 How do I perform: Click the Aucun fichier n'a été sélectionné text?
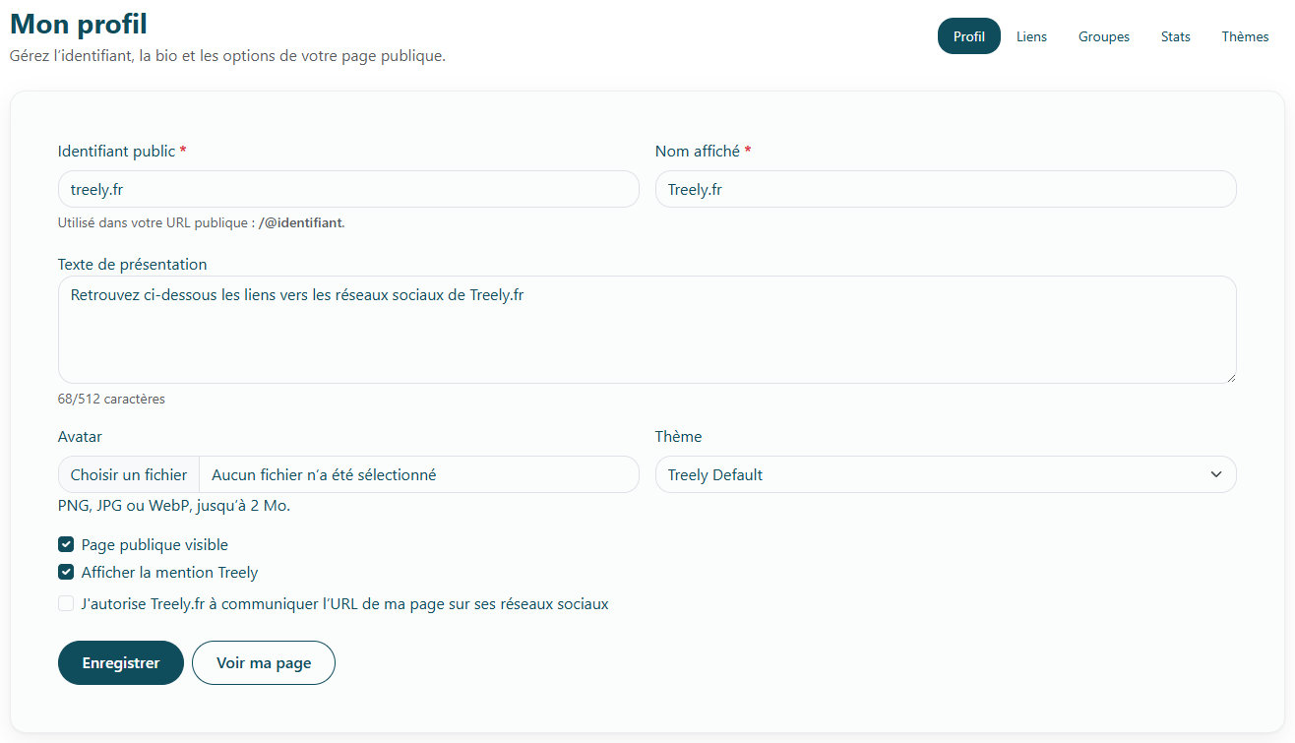coord(324,474)
